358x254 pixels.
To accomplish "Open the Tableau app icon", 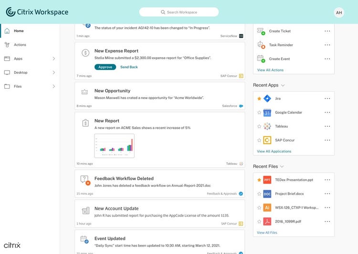I will 267,126.
